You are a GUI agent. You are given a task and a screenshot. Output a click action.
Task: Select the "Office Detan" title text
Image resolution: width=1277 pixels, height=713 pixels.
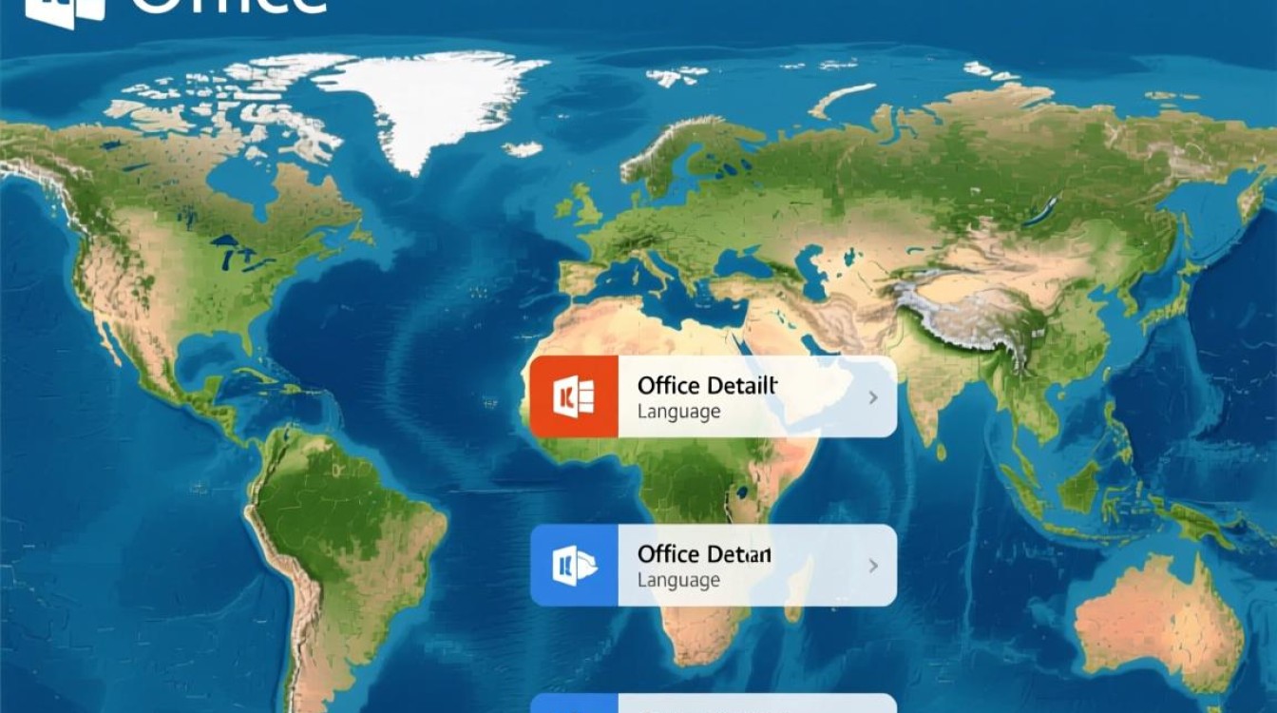[704, 553]
